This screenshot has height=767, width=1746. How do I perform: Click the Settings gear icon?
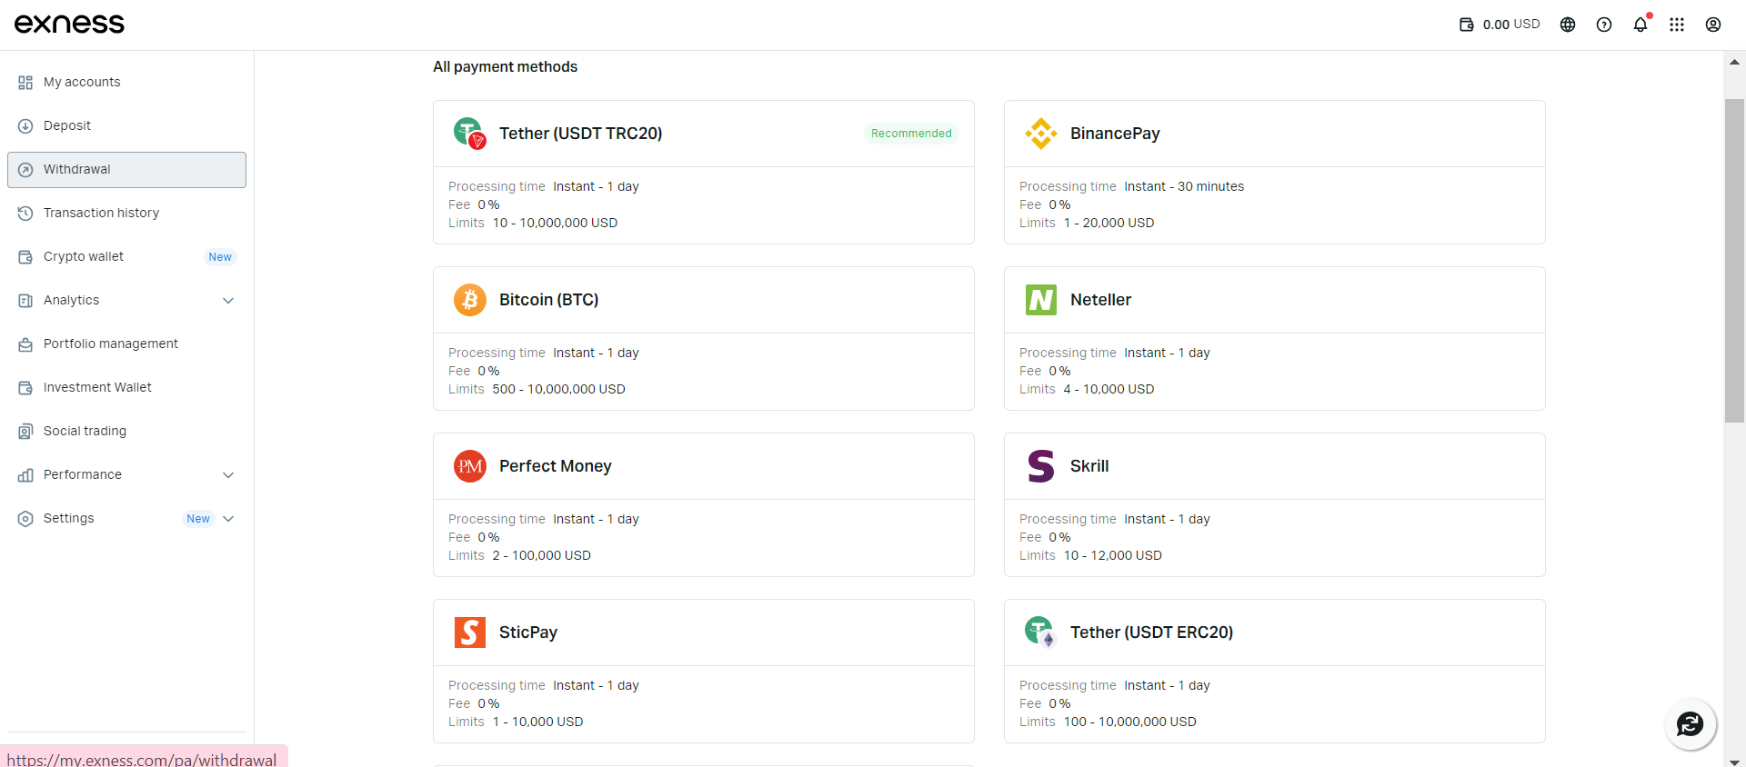click(25, 519)
